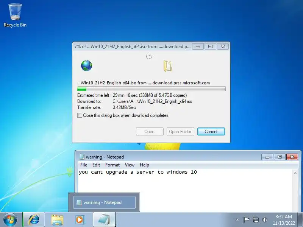303x227 pixels.
Task: Open the Notepad View menu
Action: pos(130,165)
